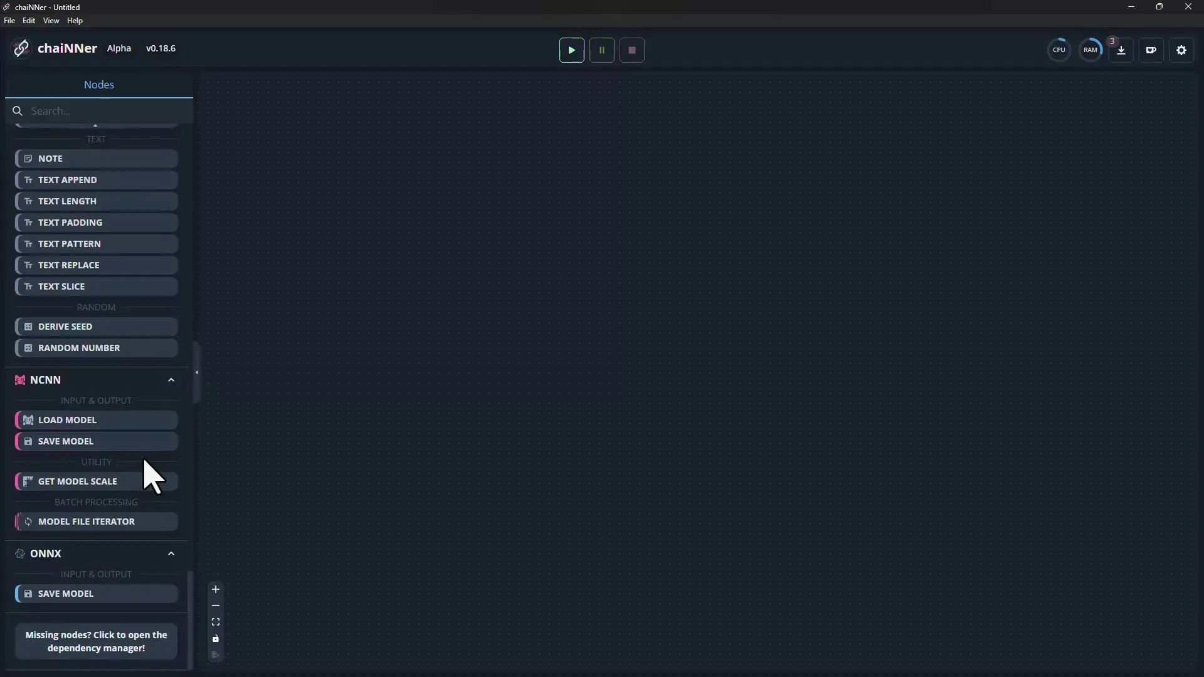Click the zoom in button on canvas
Image resolution: width=1204 pixels, height=677 pixels.
tap(215, 589)
